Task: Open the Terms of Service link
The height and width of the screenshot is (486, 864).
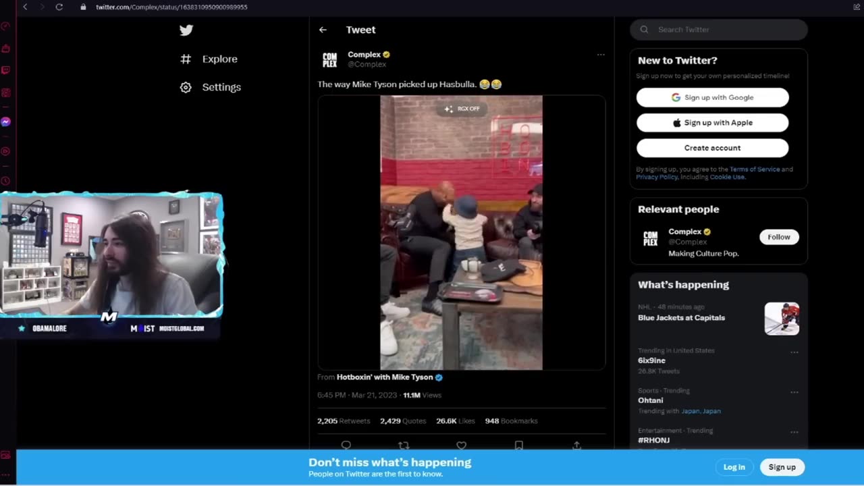Action: [755, 169]
